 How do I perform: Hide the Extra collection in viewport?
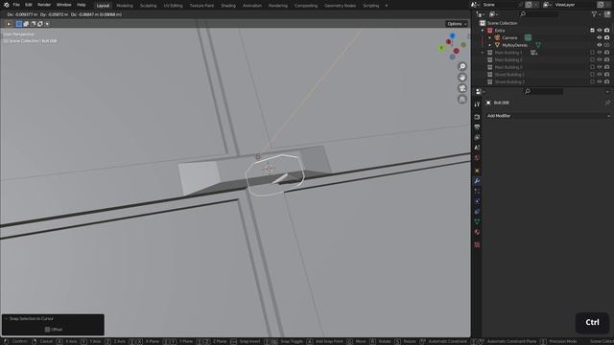600,31
